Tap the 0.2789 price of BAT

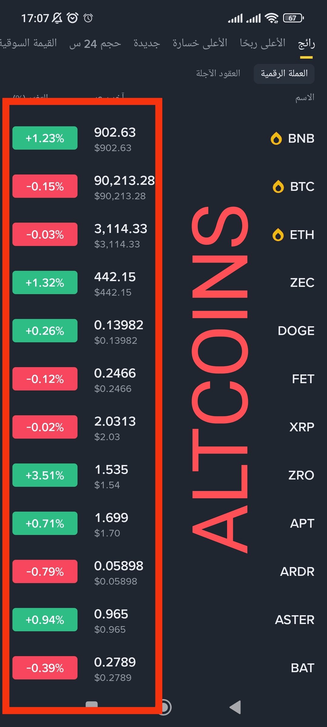tap(115, 662)
